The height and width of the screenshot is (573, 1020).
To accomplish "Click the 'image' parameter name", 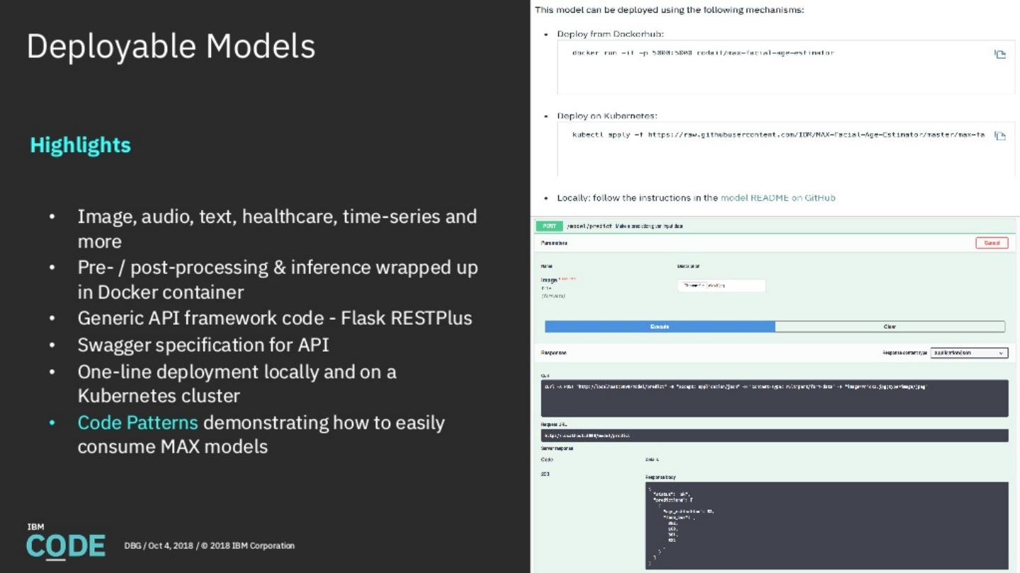I will point(548,280).
